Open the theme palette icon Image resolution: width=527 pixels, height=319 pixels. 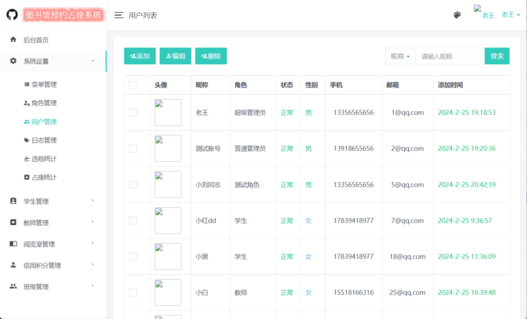click(457, 15)
